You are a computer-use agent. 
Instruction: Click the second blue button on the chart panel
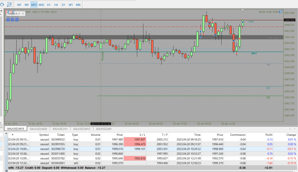12,20
